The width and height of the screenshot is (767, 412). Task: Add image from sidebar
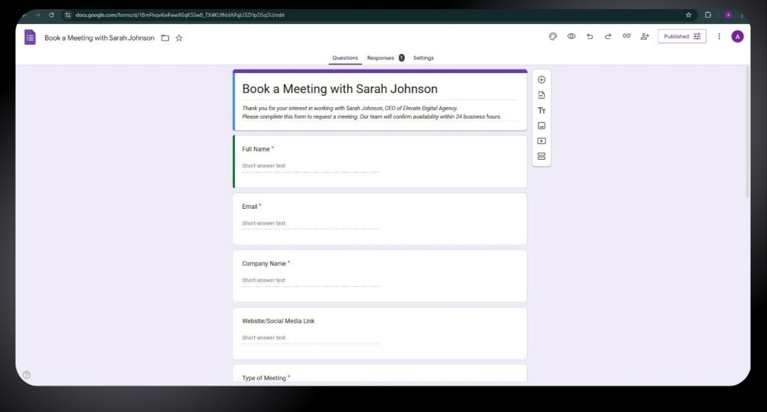point(541,126)
